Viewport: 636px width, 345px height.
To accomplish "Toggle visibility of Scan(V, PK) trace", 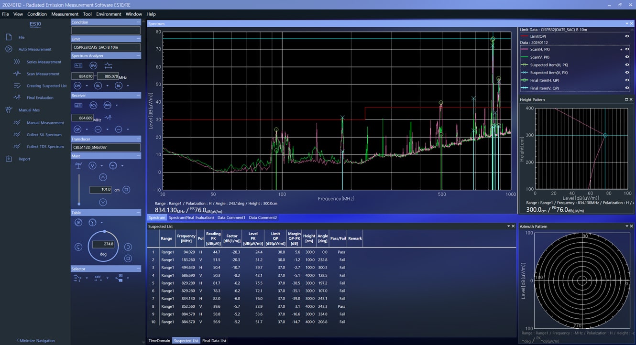I will pyautogui.click(x=627, y=57).
